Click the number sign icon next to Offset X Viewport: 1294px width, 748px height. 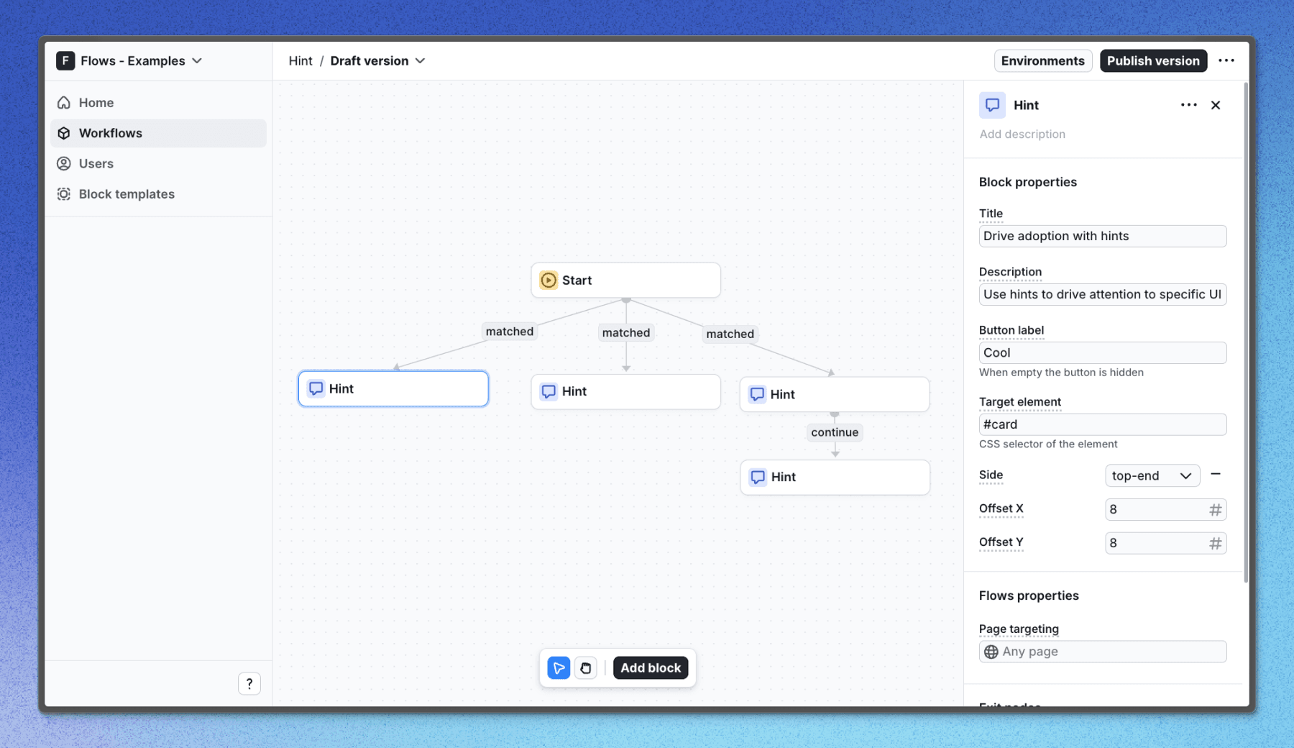click(1216, 509)
